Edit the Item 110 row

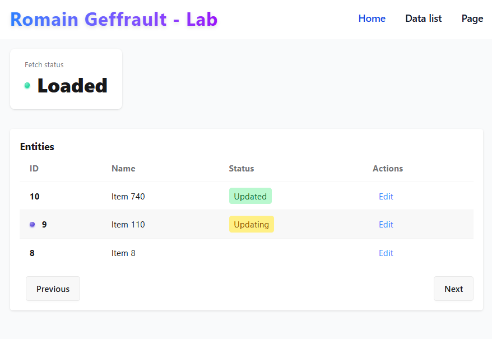(x=386, y=225)
